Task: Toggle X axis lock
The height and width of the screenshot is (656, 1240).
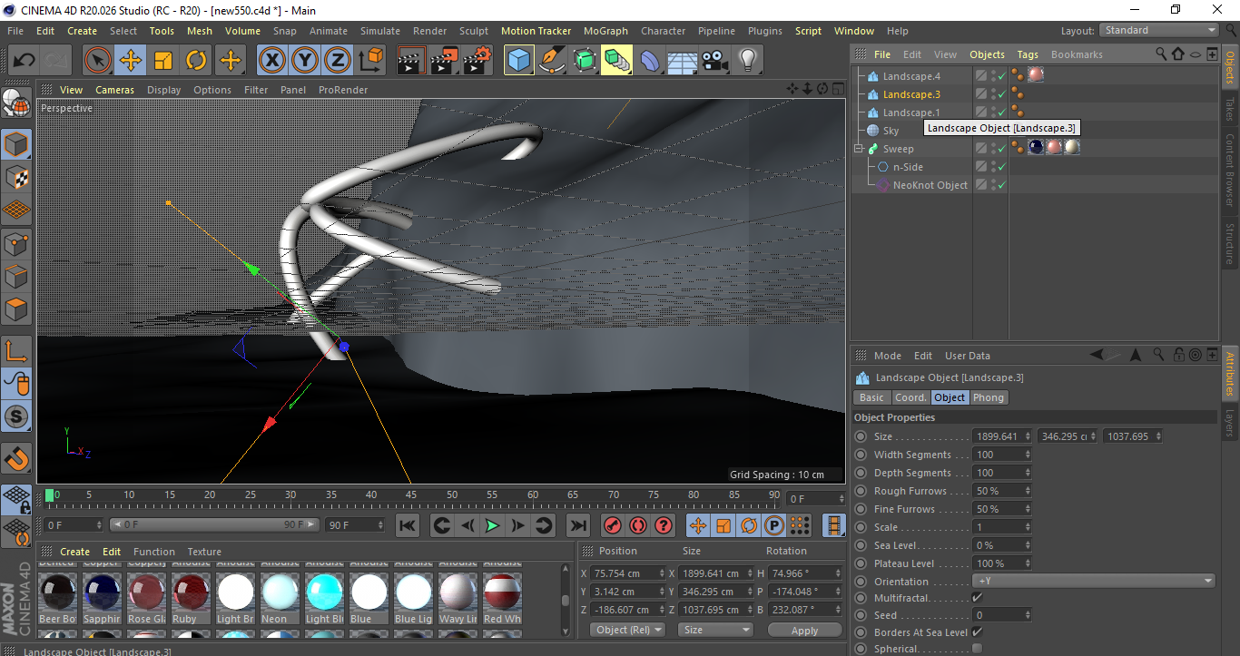Action: (x=271, y=61)
